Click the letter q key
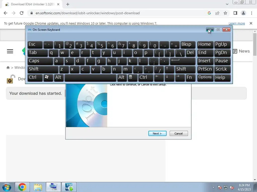Screen dimensions: 257x192 click(x=53, y=53)
